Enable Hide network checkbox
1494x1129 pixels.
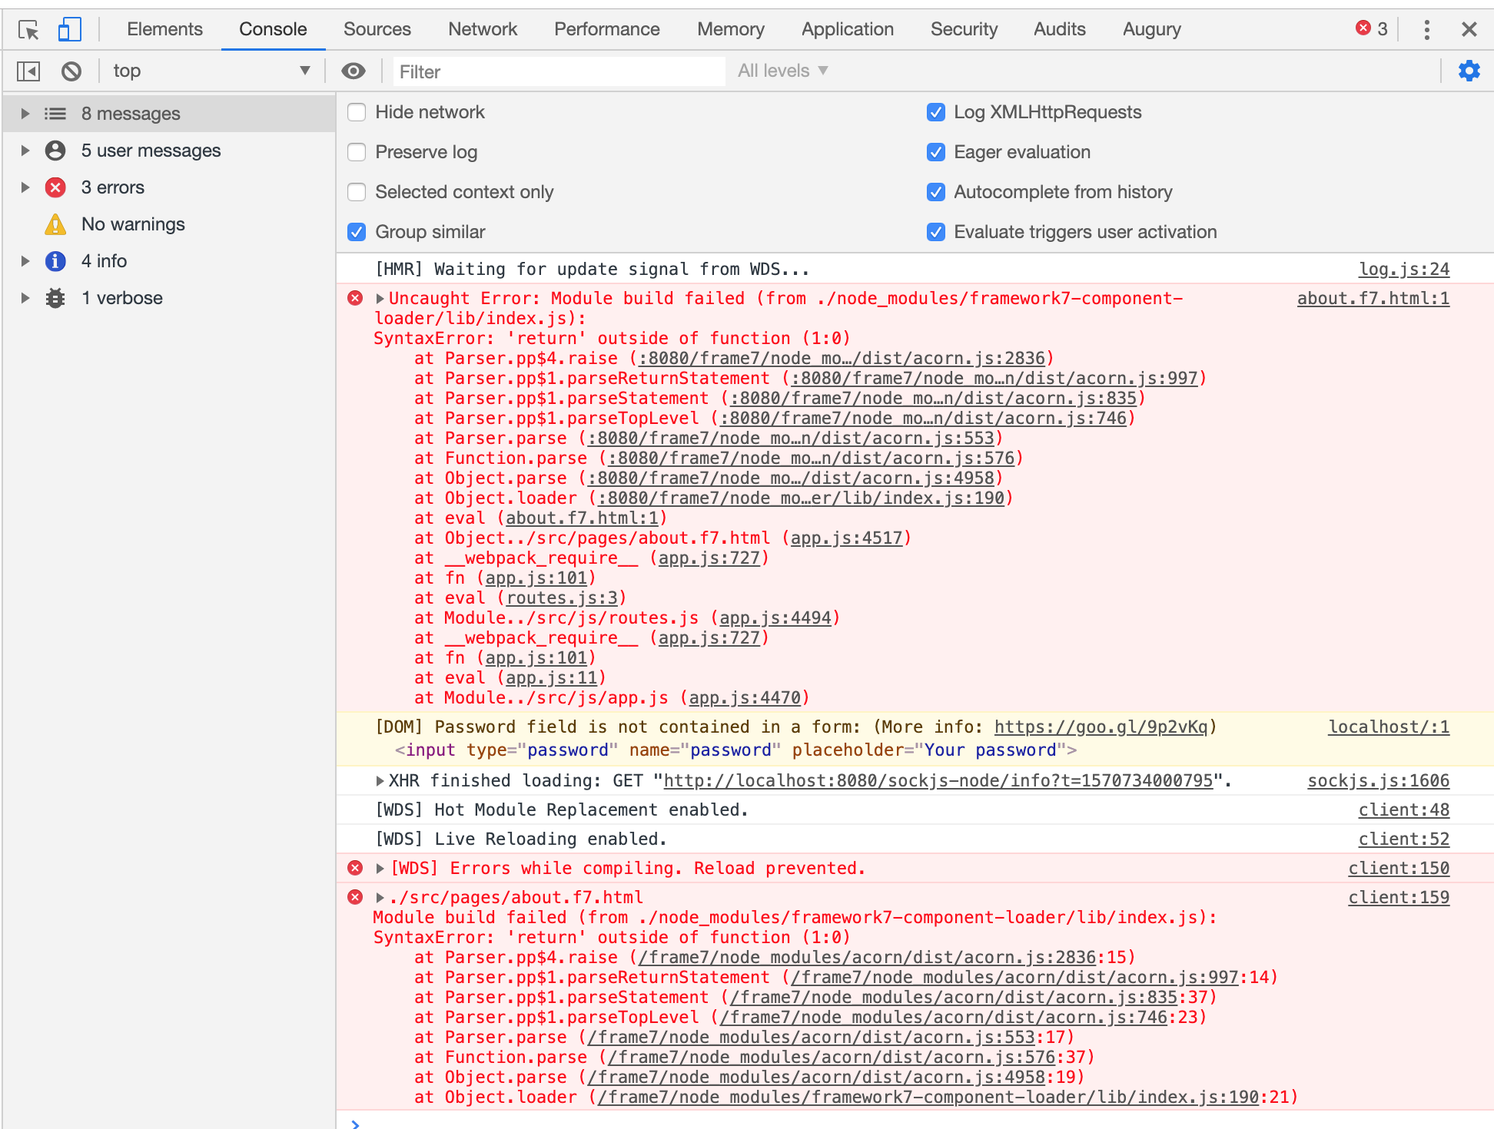pyautogui.click(x=357, y=112)
